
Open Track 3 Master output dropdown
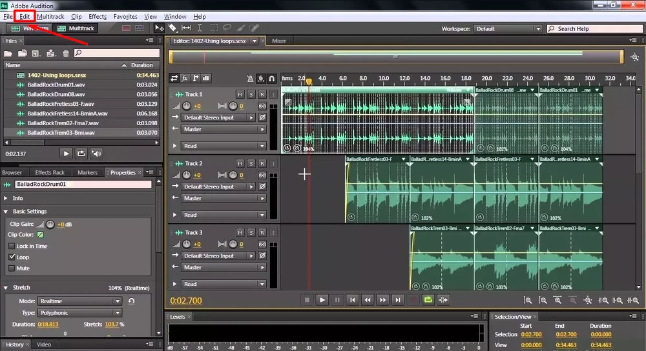(224, 267)
